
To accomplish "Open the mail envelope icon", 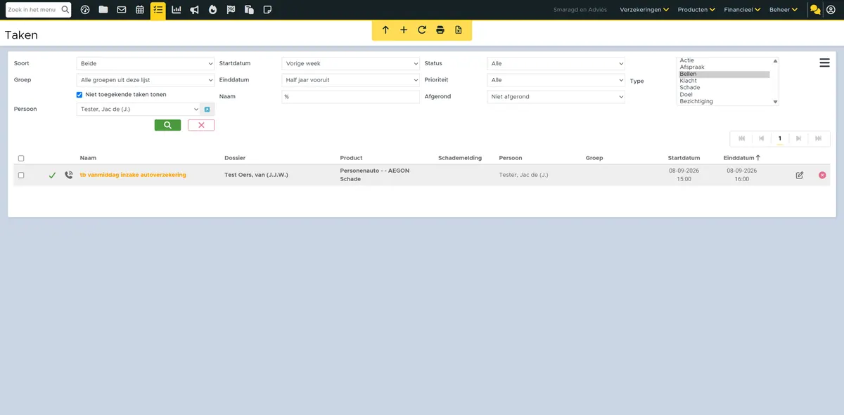I will pos(122,10).
